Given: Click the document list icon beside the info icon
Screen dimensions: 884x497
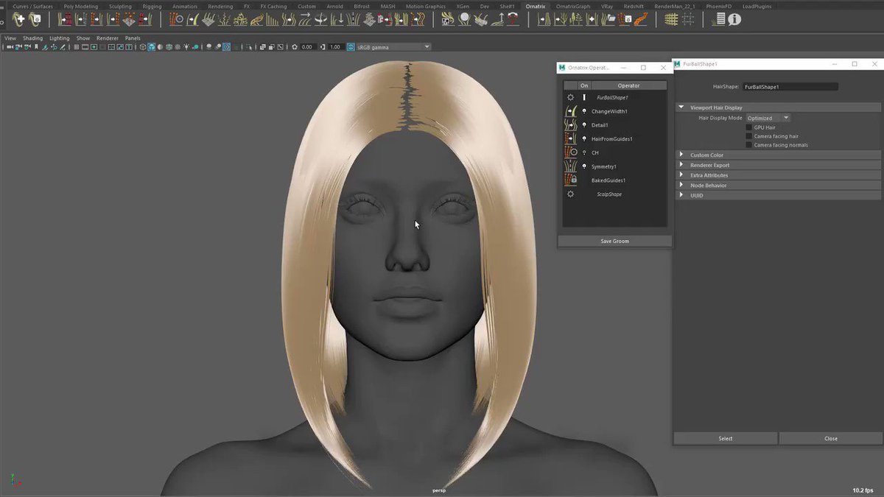Looking at the screenshot, I should click(x=719, y=20).
